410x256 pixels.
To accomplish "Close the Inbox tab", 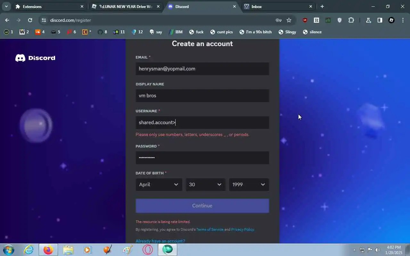I will (311, 6).
